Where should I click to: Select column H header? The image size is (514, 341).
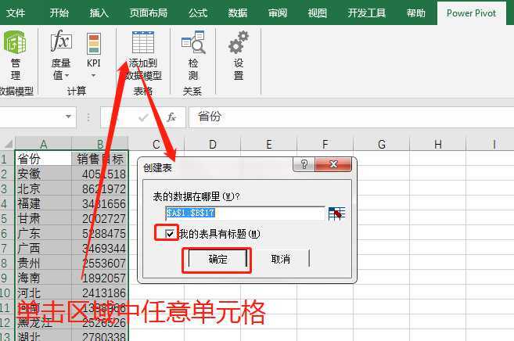tap(438, 144)
